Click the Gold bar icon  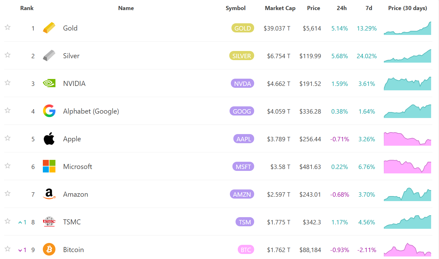(x=49, y=28)
